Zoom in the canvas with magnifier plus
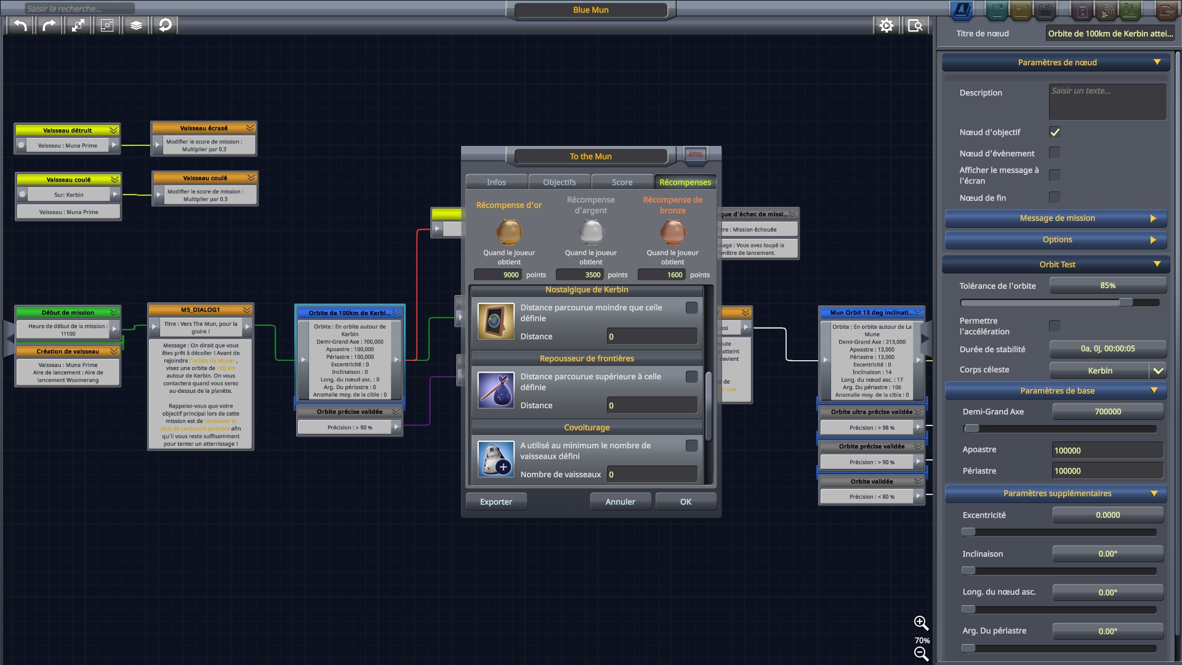 pos(921,623)
